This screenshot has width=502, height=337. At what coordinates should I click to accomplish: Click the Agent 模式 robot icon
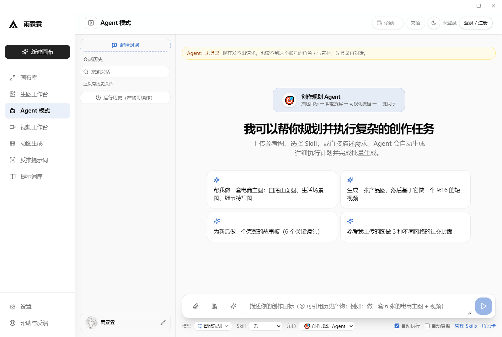pos(13,111)
